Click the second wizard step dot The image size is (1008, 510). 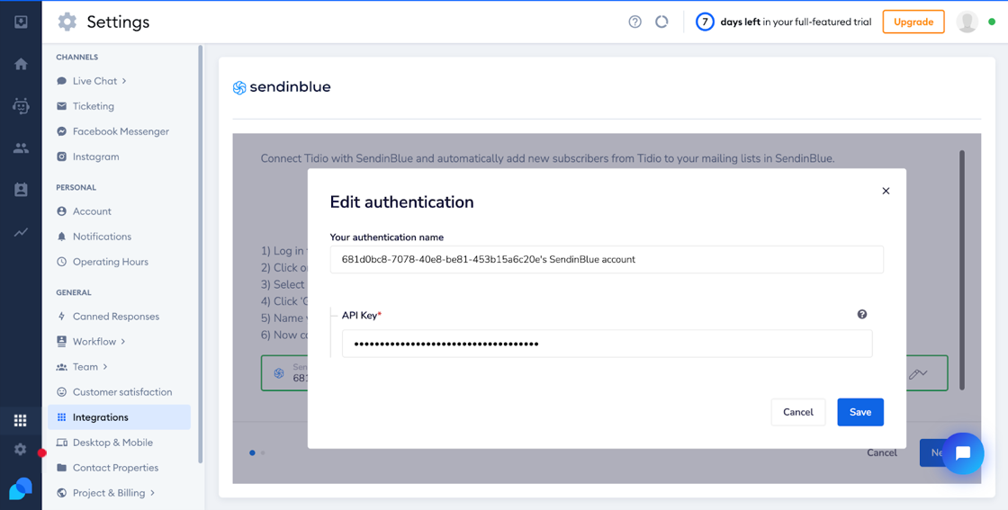click(262, 452)
